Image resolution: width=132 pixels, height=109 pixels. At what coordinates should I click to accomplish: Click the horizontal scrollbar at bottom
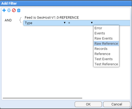click(42, 98)
